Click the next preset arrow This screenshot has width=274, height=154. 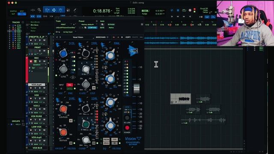[x=60, y=37]
